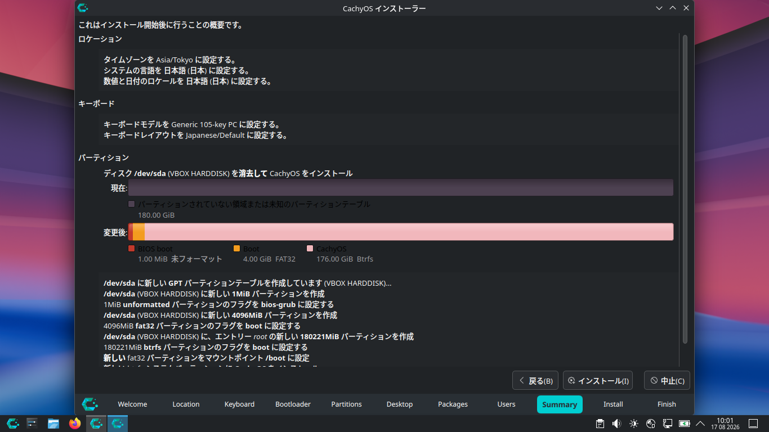
Task: Click the Asia/Tokyo timezone line
Action: click(169, 60)
